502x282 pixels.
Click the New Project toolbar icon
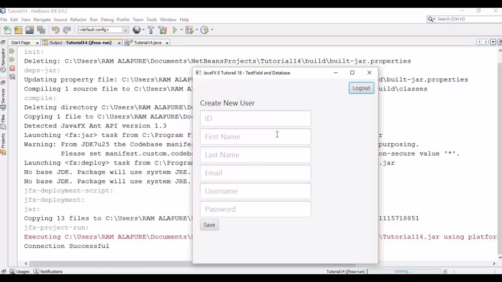tap(18, 30)
